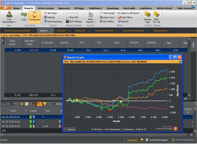Click Refresh in Filters group
The height and width of the screenshot is (144, 197).
pyautogui.click(x=123, y=22)
